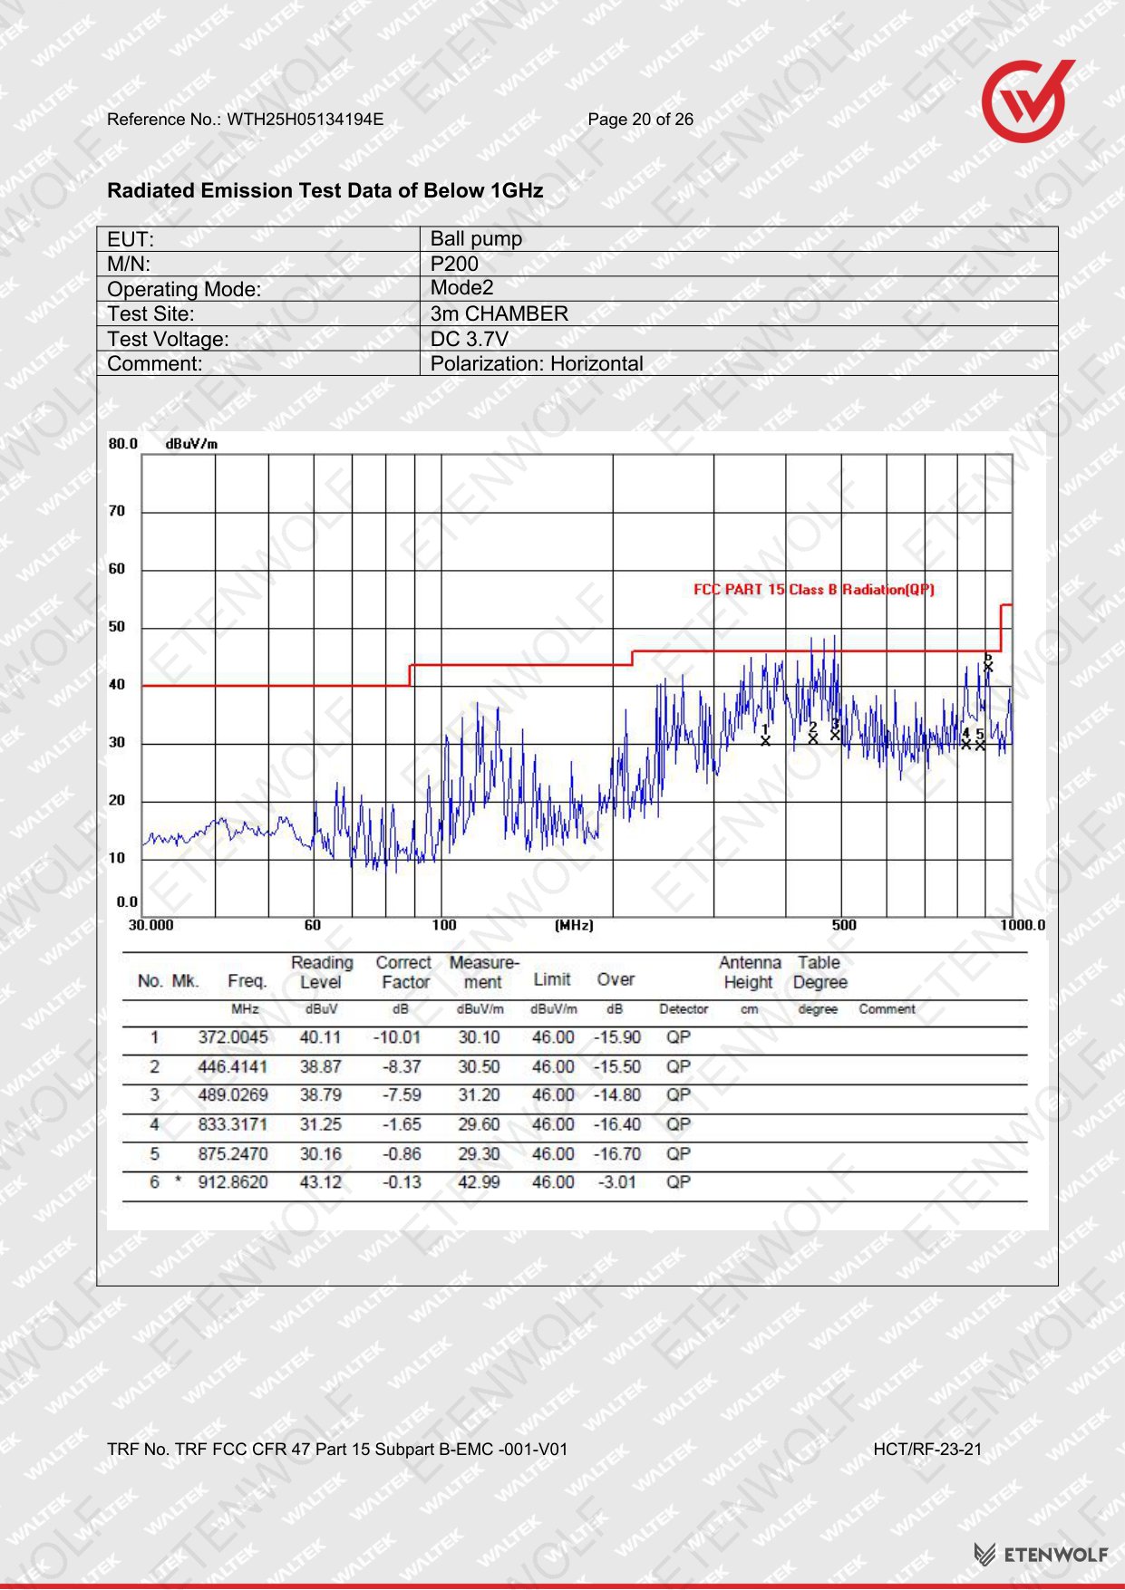The image size is (1125, 1590).
Task: Click the 'Antenna Height' column header
Action: tap(750, 972)
